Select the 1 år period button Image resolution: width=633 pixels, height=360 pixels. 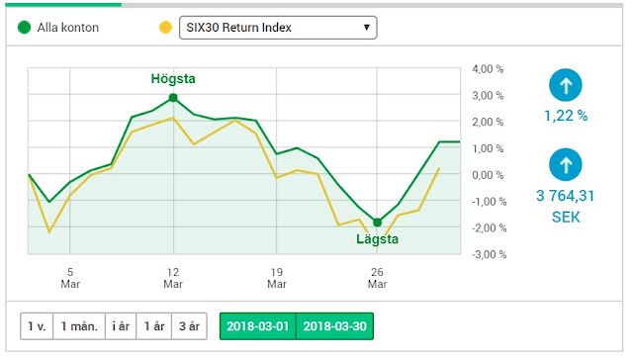click(x=154, y=326)
